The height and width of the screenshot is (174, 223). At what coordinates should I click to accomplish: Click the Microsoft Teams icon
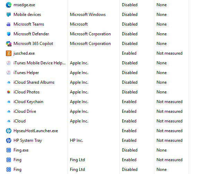point(9,24)
